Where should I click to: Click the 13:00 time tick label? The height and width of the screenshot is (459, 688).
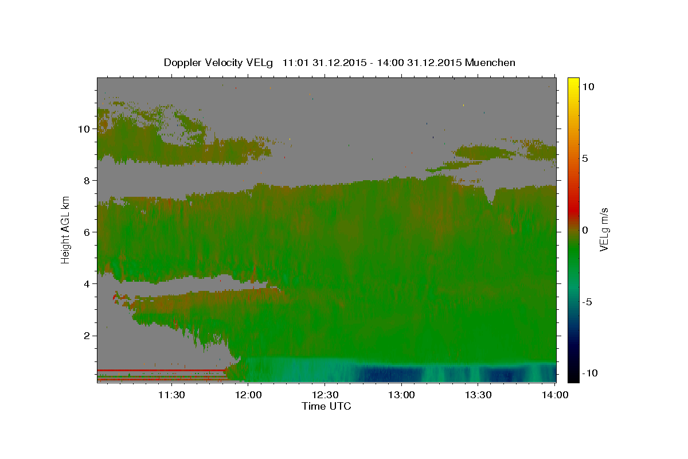coord(401,395)
